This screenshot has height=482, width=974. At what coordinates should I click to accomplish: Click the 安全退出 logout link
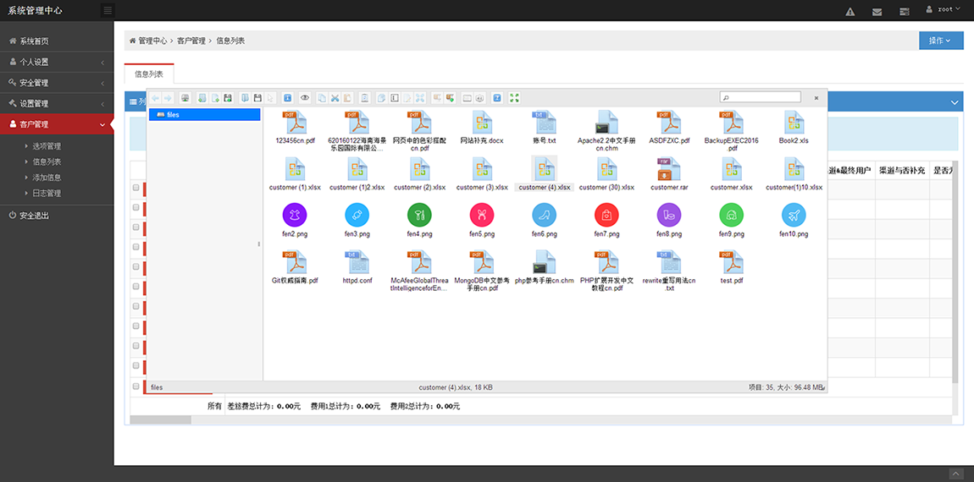click(34, 216)
